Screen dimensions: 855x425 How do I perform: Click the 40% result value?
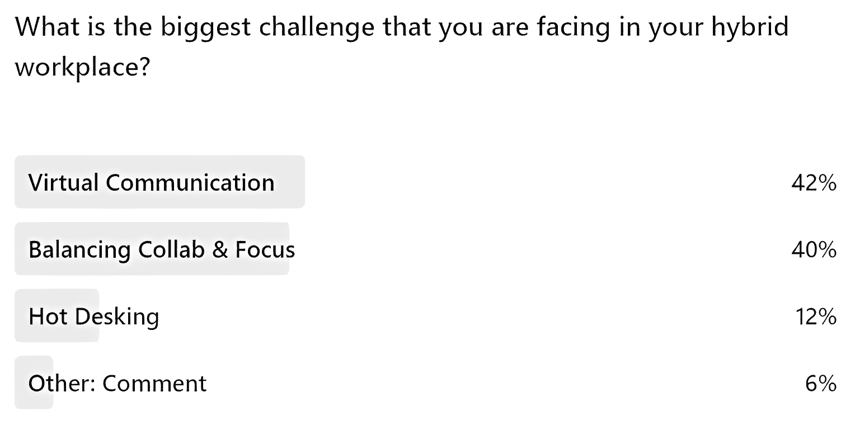click(814, 250)
